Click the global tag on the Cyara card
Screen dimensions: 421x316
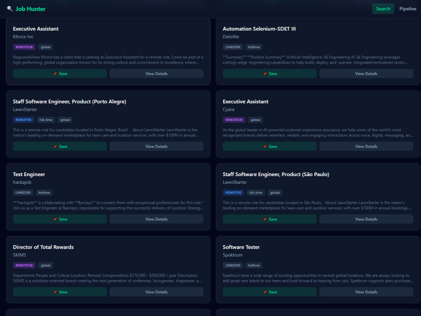[256, 120]
